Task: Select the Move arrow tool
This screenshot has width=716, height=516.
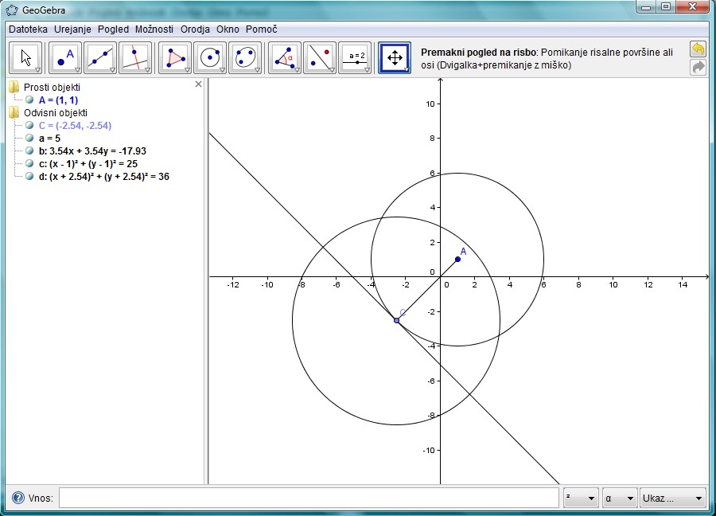Action: [x=26, y=57]
